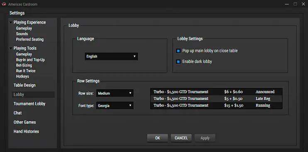Viewport: 308px width, 152px height.
Task: Close the Americas Cardroom window
Action: coord(303,4)
